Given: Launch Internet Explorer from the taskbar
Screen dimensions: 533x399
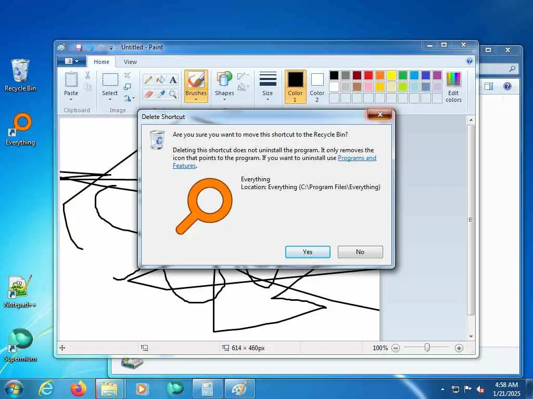Looking at the screenshot, I should [46, 389].
